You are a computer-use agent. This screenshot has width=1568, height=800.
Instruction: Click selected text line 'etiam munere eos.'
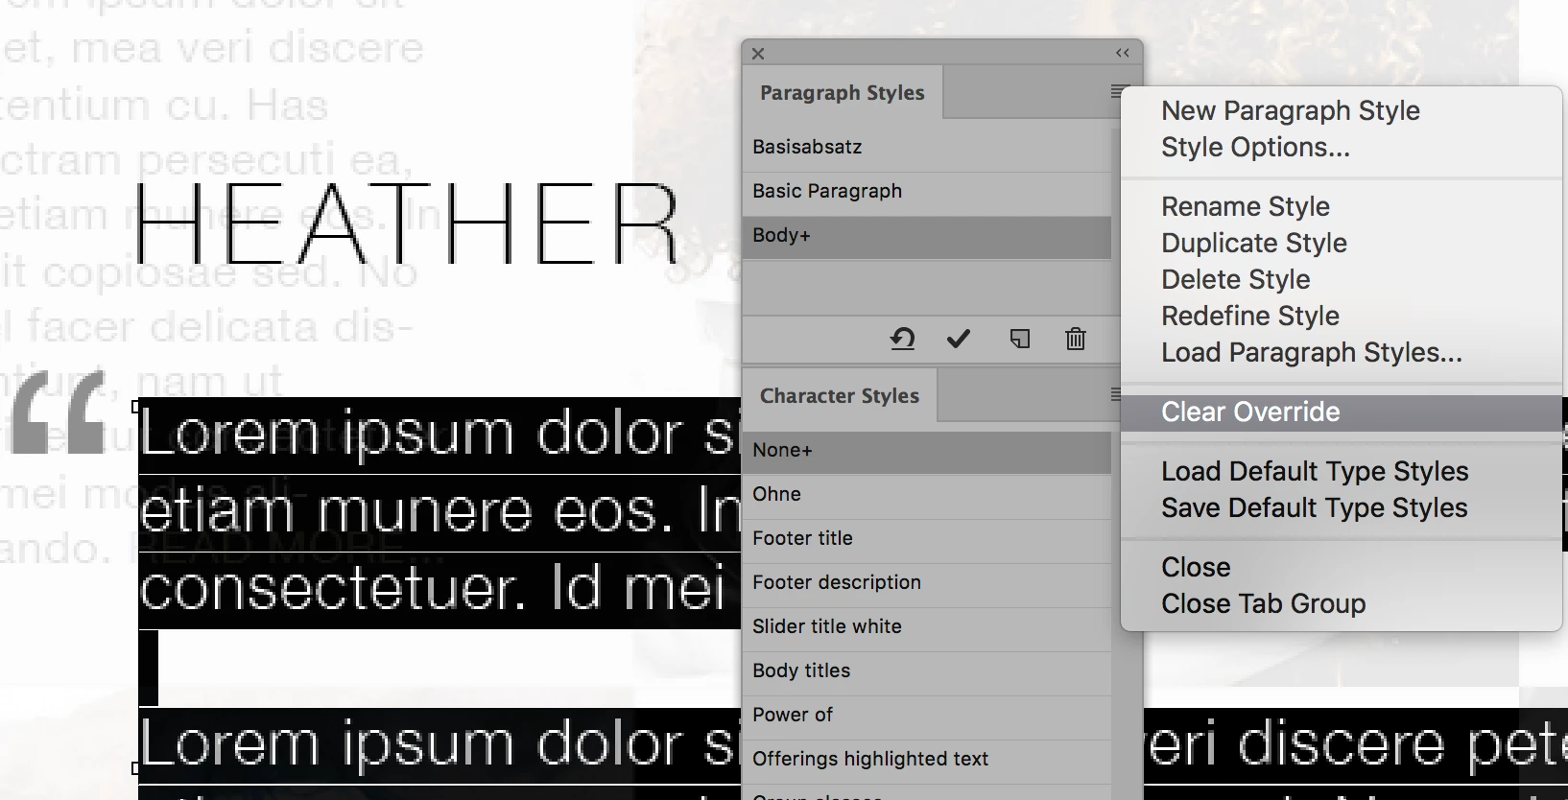click(x=407, y=511)
